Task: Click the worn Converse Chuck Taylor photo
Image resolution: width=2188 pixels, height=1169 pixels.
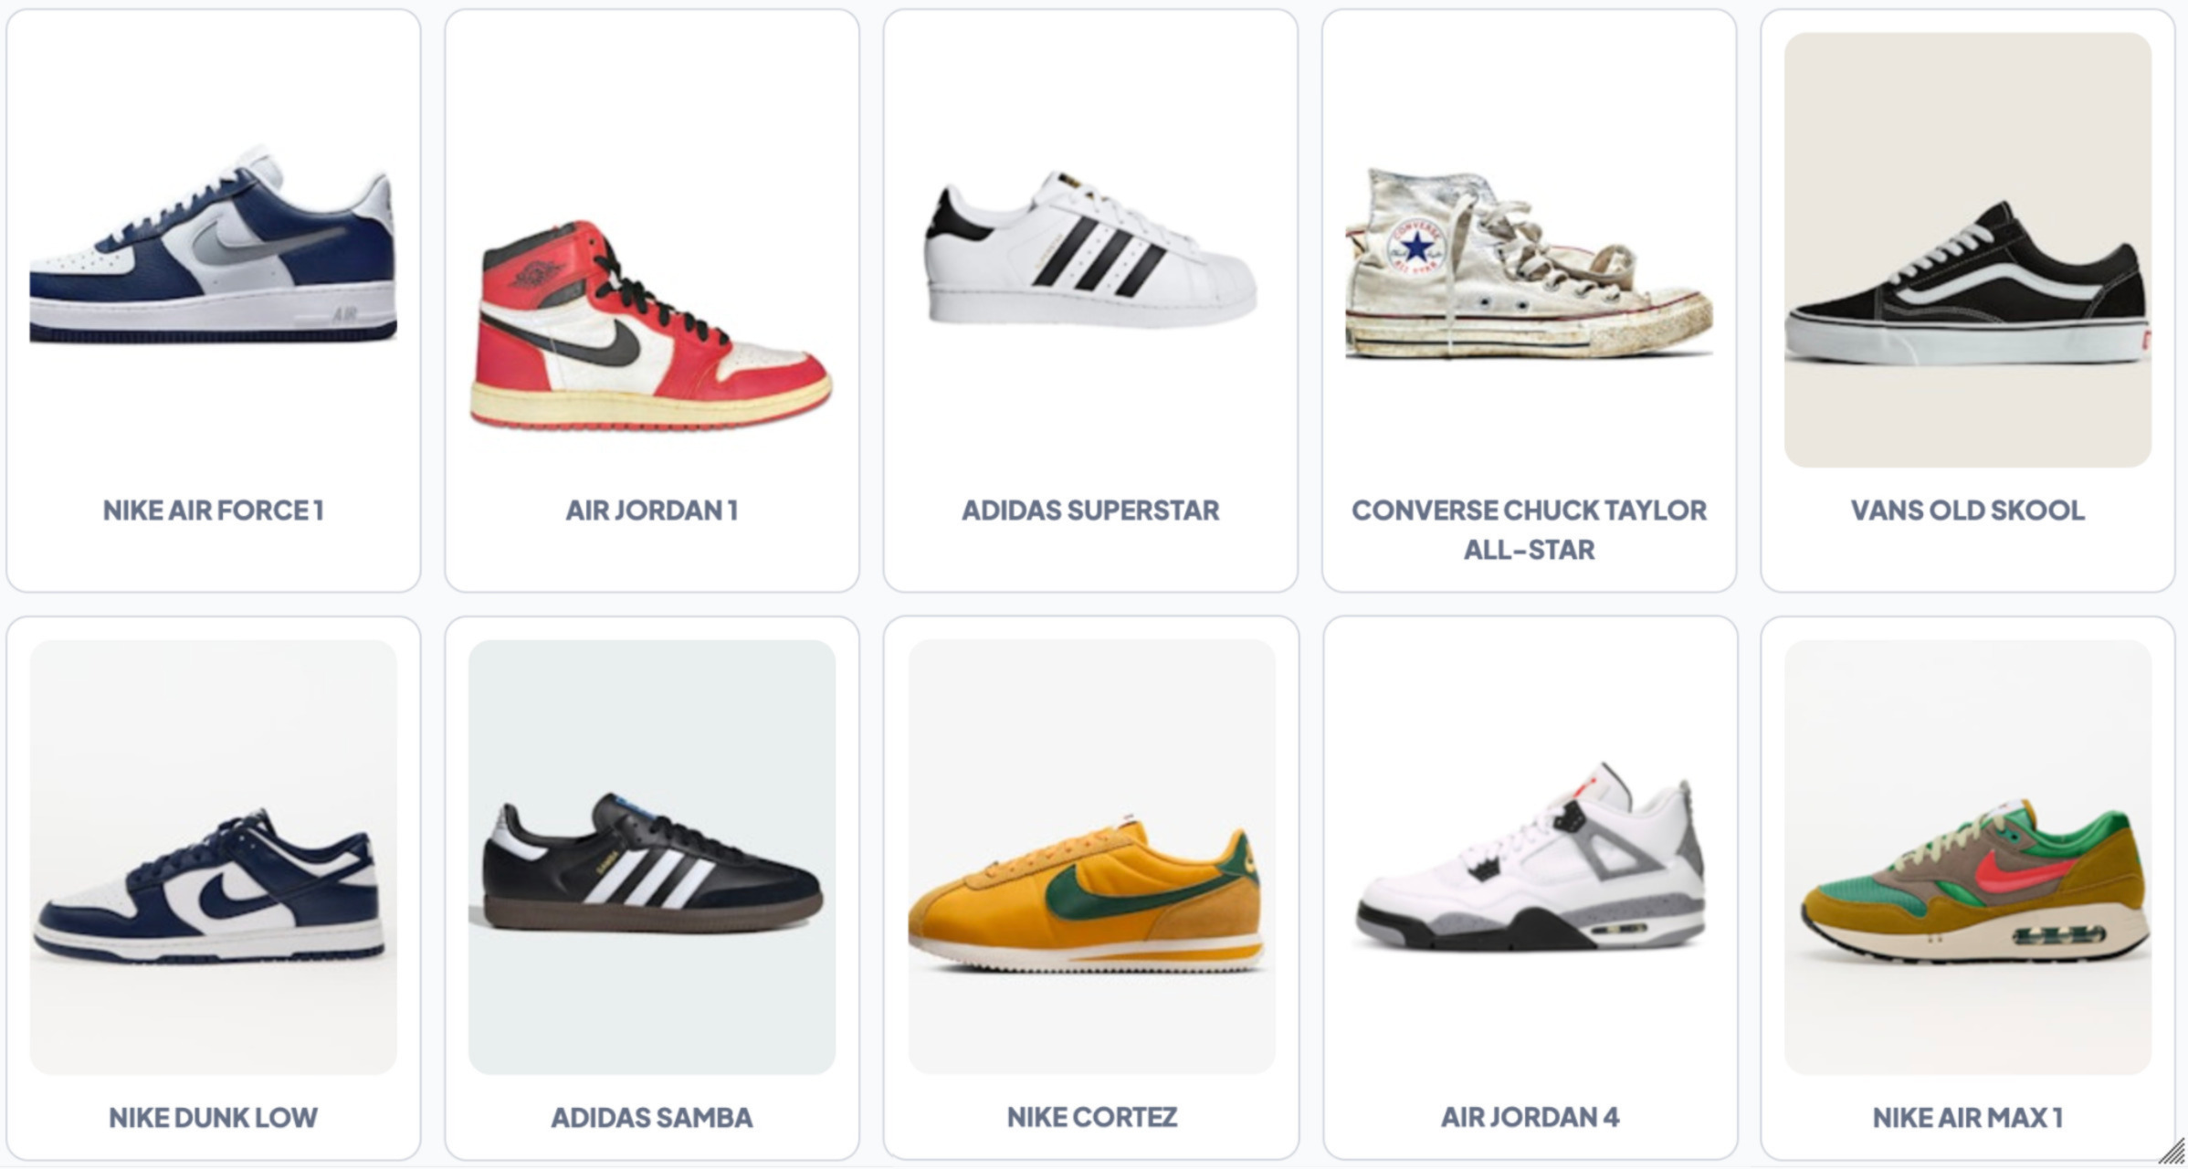Action: point(1529,249)
